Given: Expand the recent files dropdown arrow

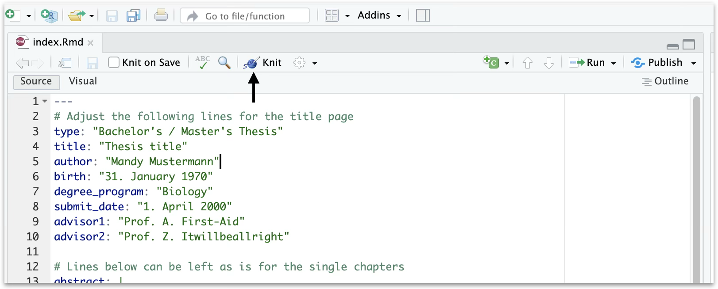Looking at the screenshot, I should (x=92, y=16).
